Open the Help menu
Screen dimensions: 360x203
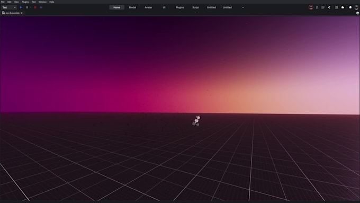tap(52, 2)
